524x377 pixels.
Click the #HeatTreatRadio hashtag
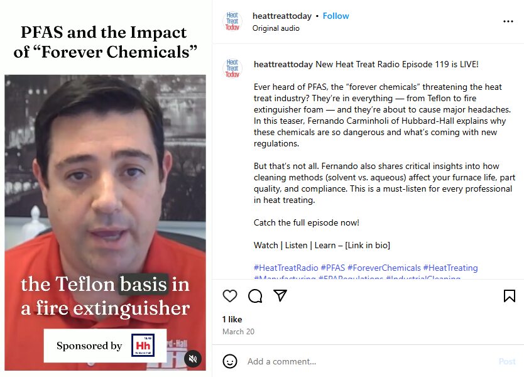[286, 268]
